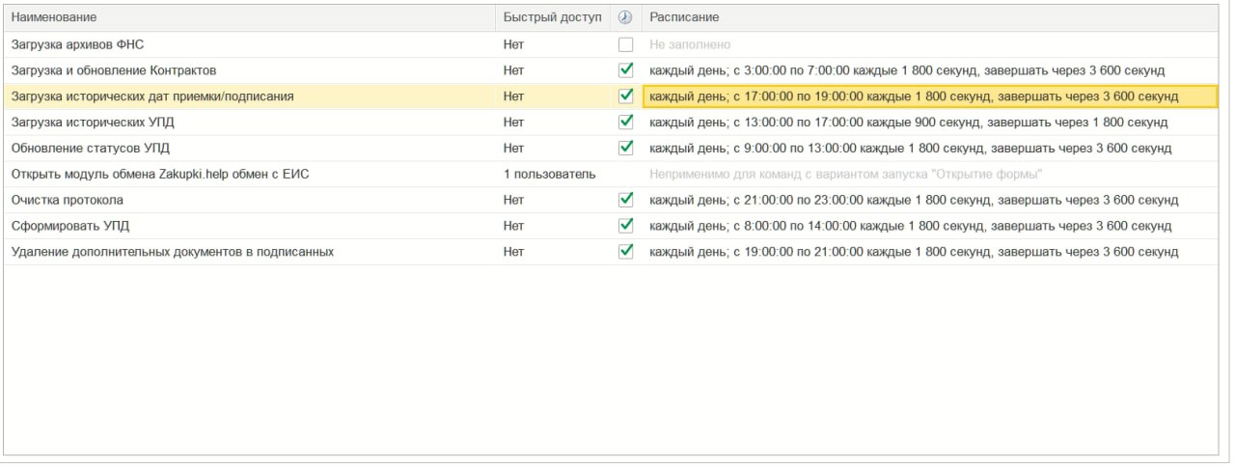Select Очистка протокола command name
1235x467 pixels.
[x=68, y=200]
